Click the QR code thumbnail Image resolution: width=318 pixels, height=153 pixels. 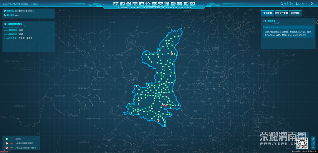302,143
